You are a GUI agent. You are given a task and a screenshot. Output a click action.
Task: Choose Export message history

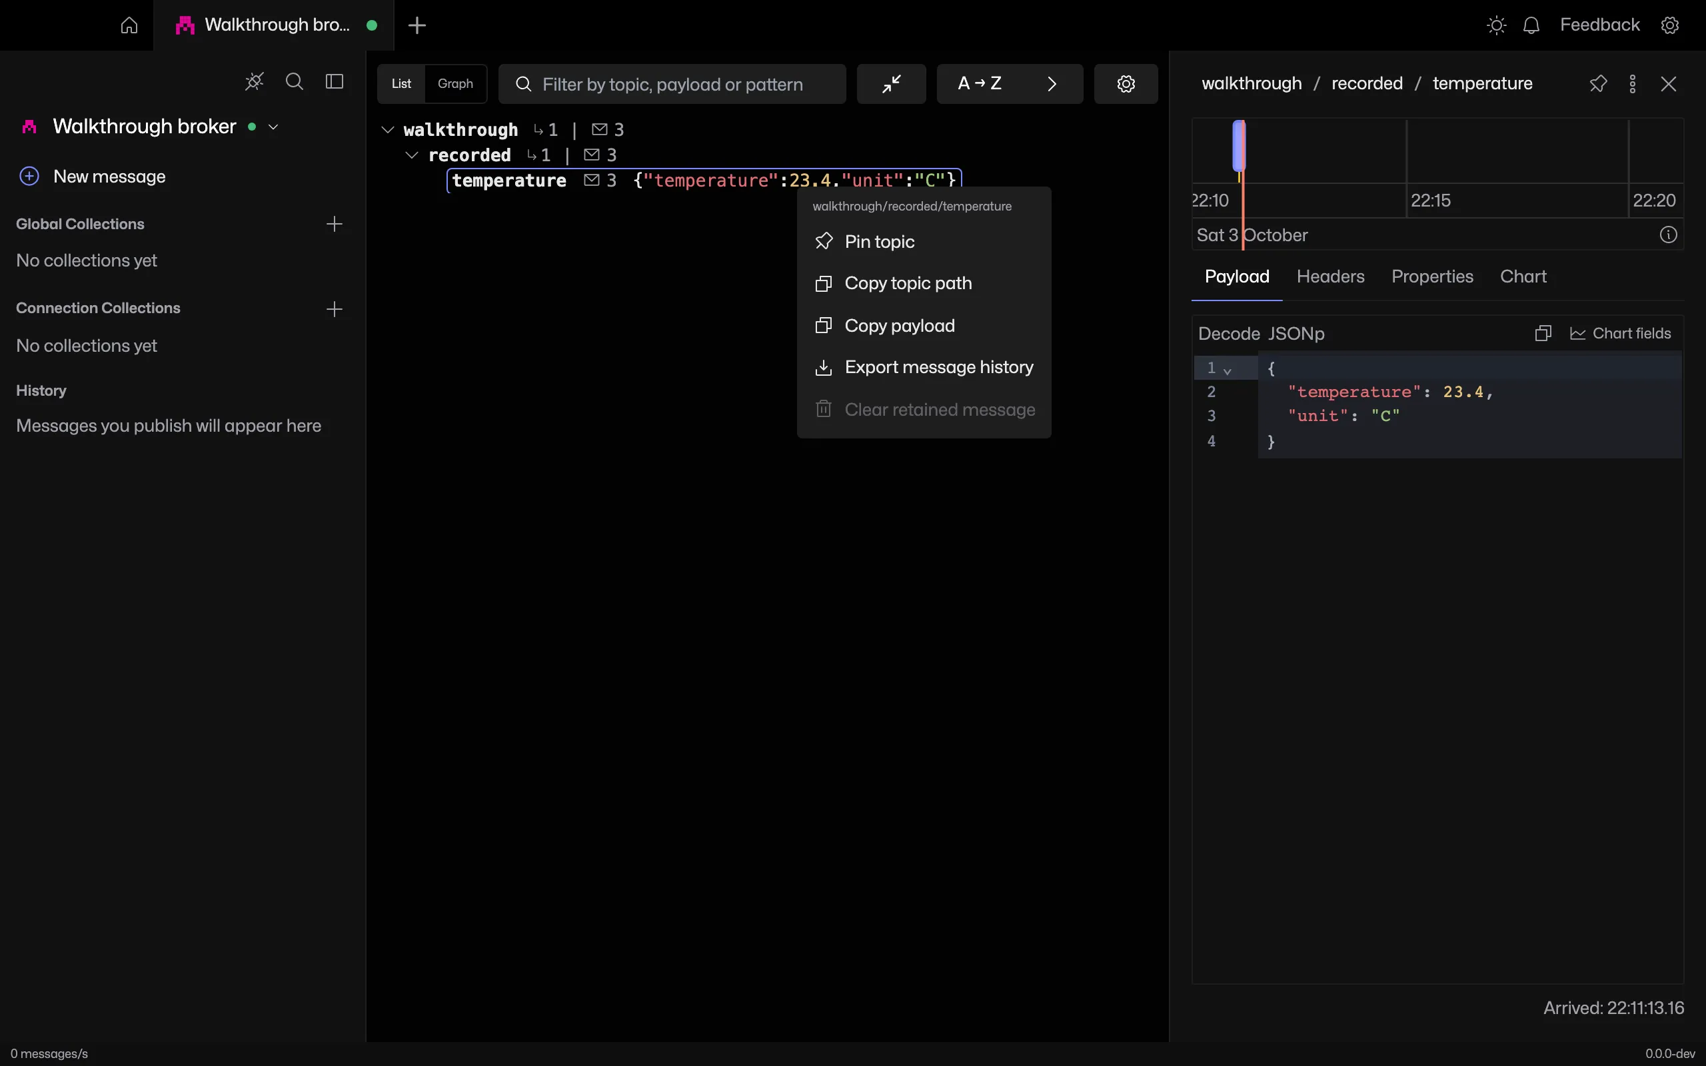click(x=924, y=367)
